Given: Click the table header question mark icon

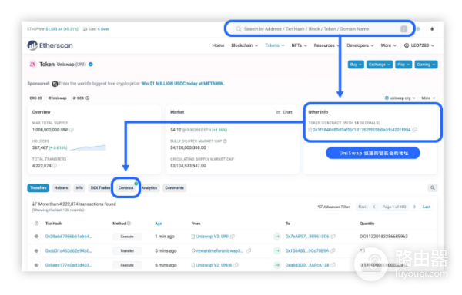Looking at the screenshot, I should coord(36,224).
